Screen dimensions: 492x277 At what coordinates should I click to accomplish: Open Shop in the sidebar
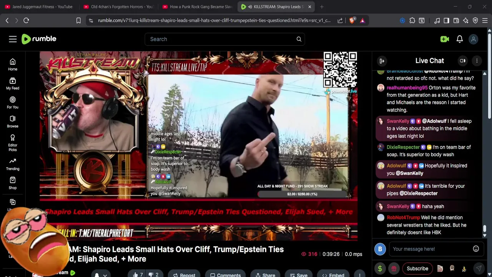(13, 183)
